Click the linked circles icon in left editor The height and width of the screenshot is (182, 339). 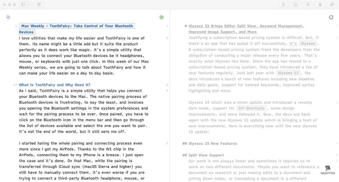(x=8, y=17)
